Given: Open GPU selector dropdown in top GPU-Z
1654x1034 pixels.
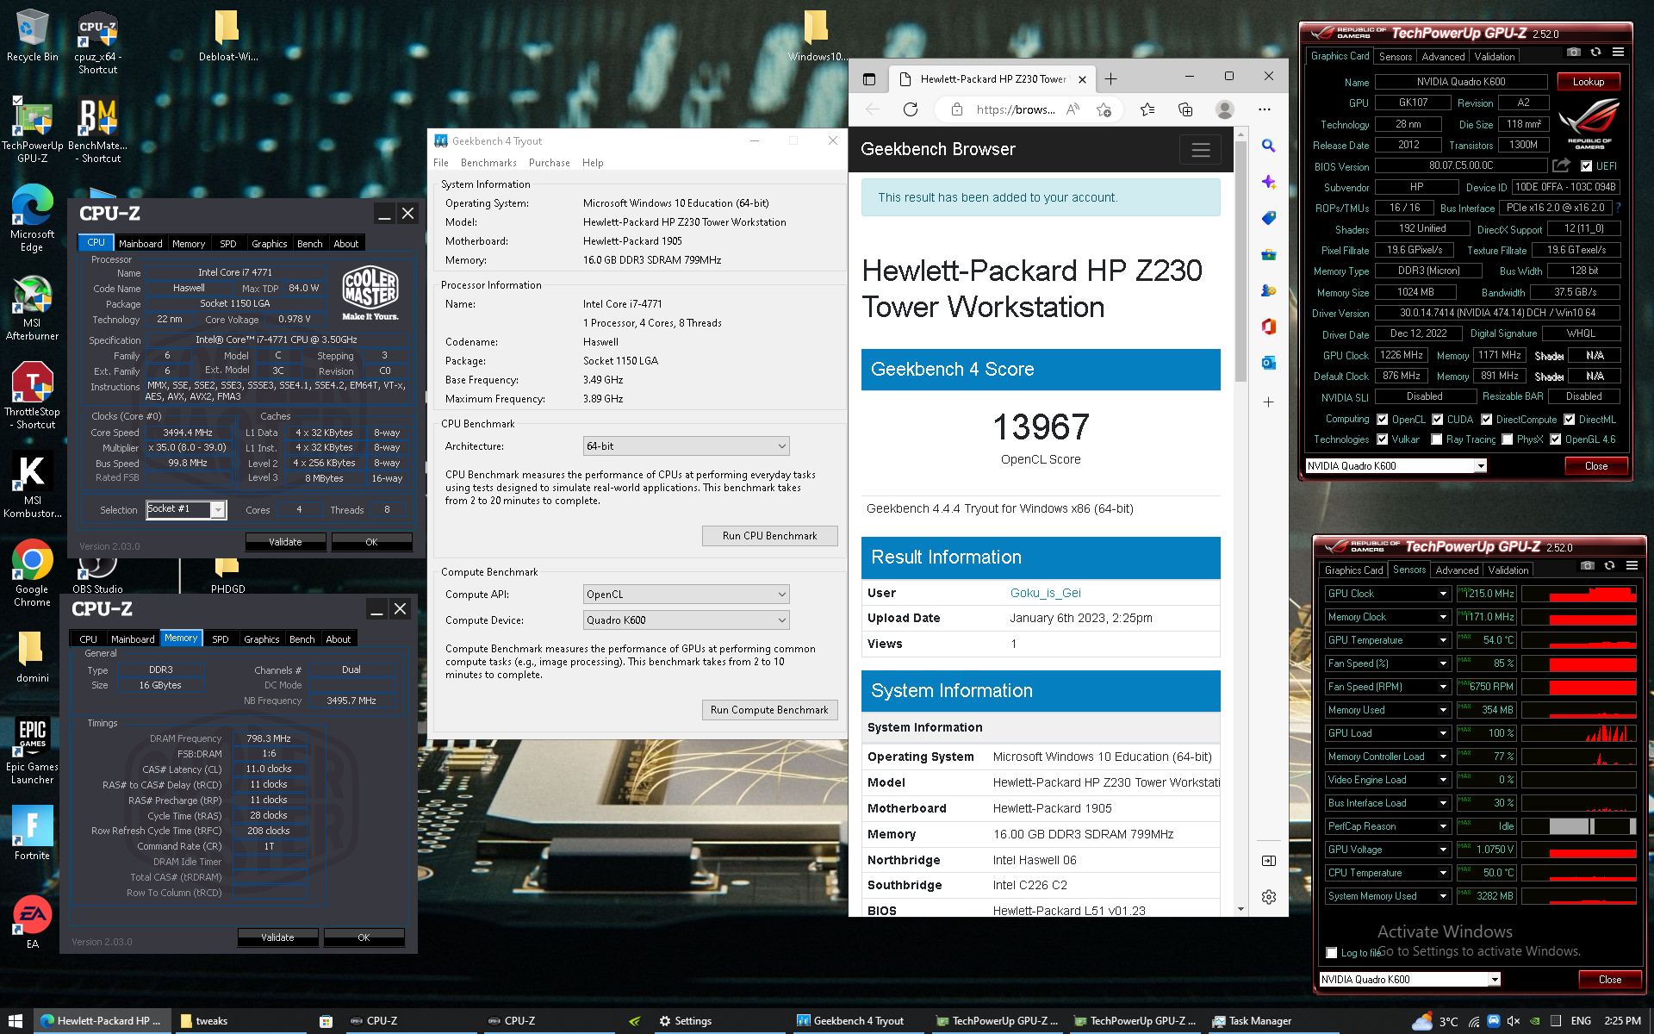Looking at the screenshot, I should [x=1396, y=466].
